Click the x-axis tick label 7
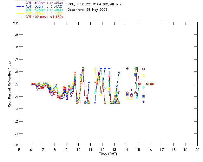Image resolution: width=203 pixels, height=162 pixels. [x=43, y=150]
